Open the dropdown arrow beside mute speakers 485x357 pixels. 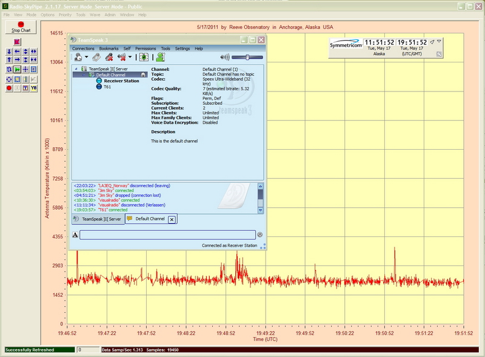click(x=130, y=57)
